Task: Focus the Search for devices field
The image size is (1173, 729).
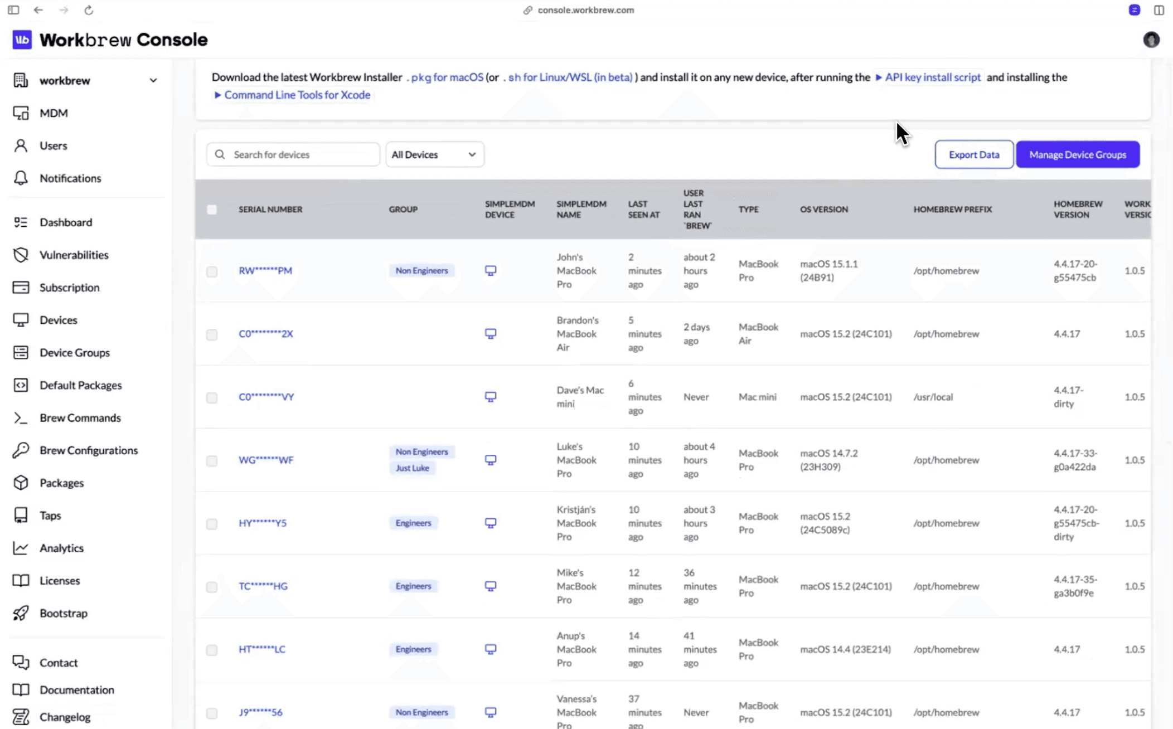Action: pos(301,154)
